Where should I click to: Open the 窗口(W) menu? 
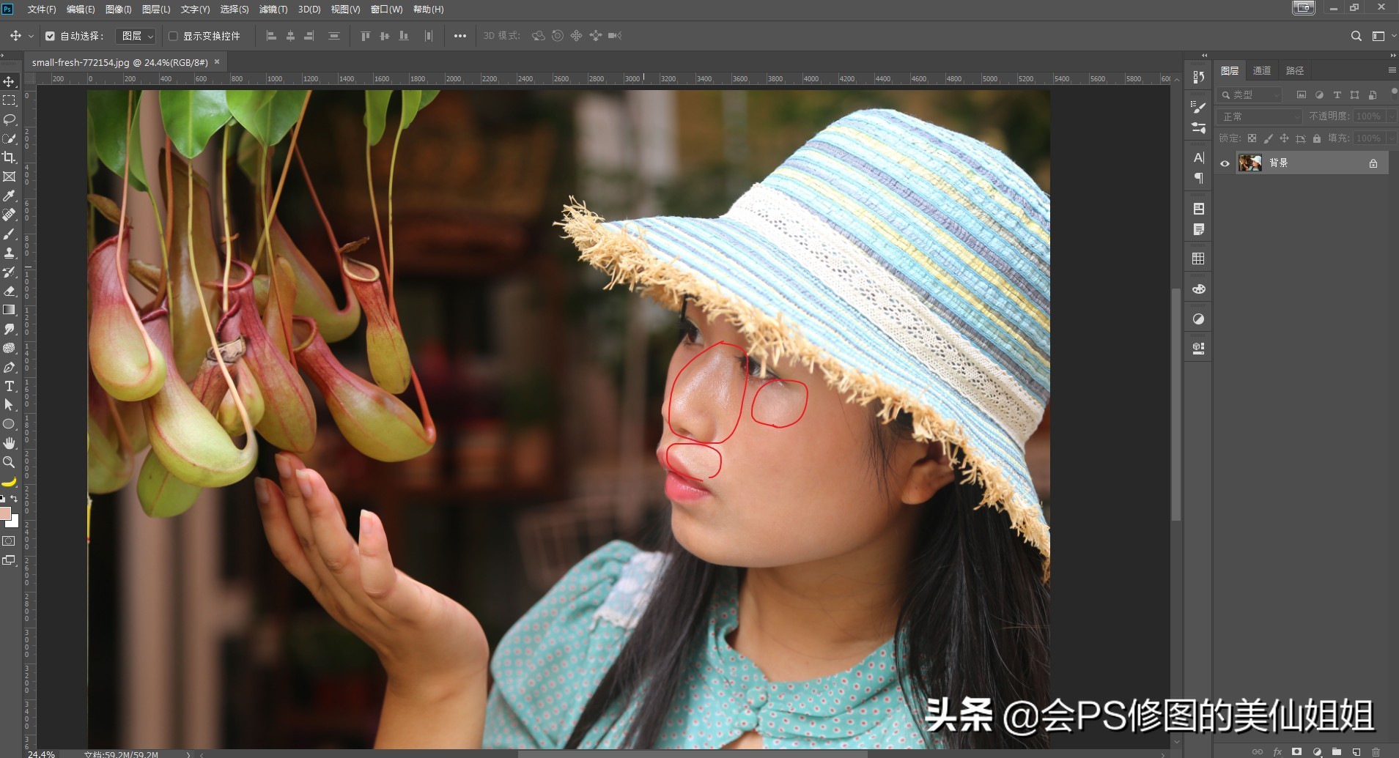click(386, 10)
